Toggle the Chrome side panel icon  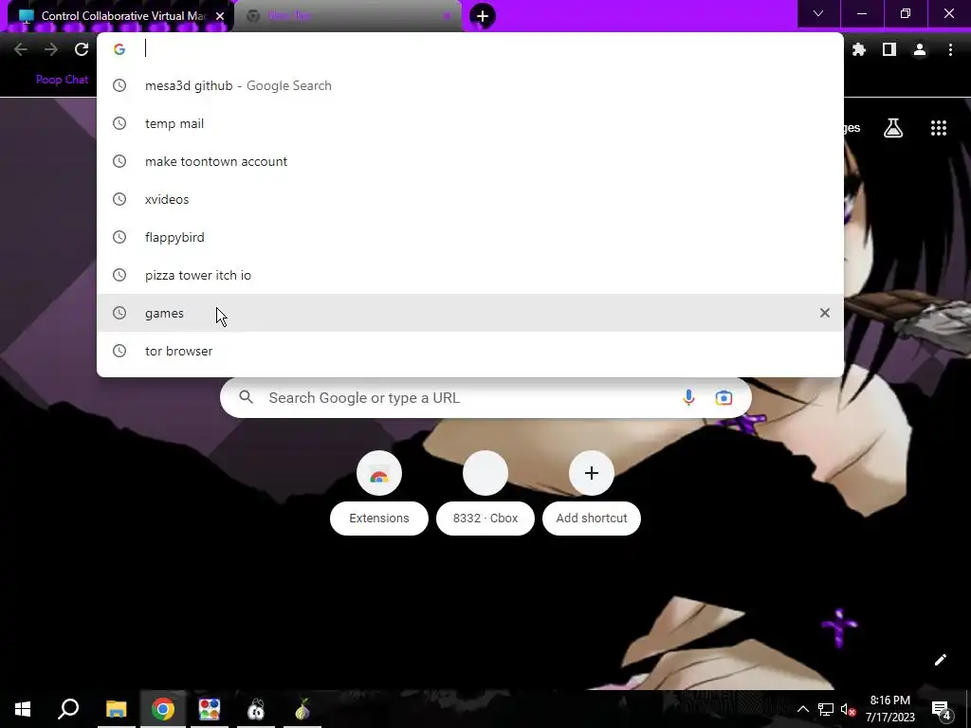pyautogui.click(x=889, y=49)
